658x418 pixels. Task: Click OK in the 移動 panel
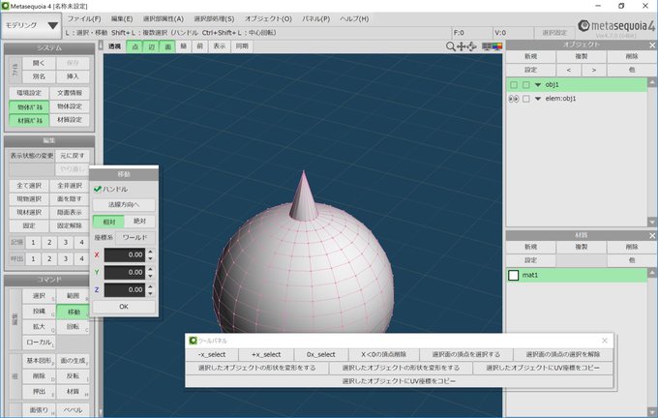(124, 307)
